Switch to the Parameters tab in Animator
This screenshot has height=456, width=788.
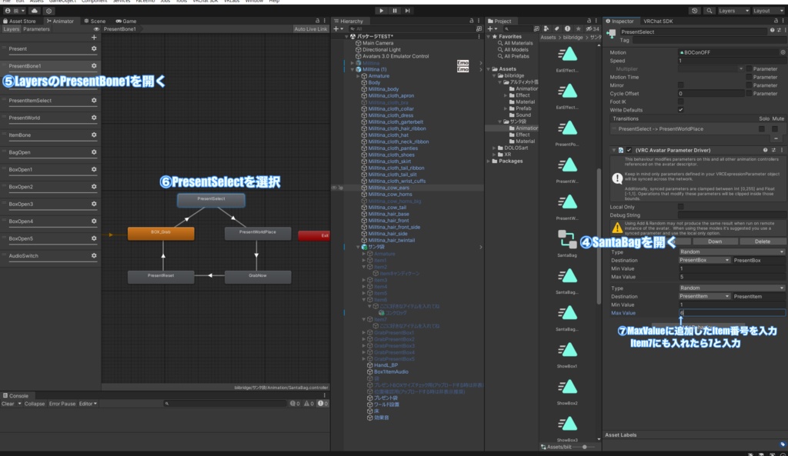coord(36,29)
